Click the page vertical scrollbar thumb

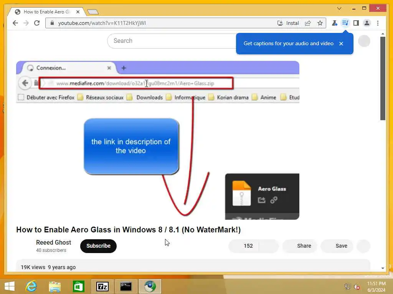tap(383, 78)
